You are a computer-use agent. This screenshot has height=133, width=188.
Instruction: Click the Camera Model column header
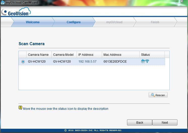64,55
